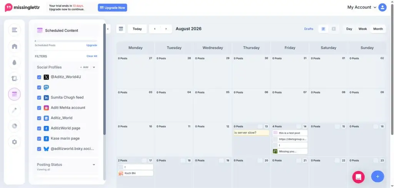Click the user avatar icon

click(x=382, y=7)
